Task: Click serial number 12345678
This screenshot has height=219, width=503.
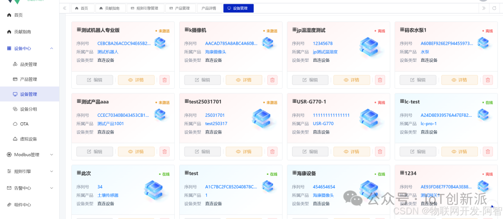Action: [323, 44]
